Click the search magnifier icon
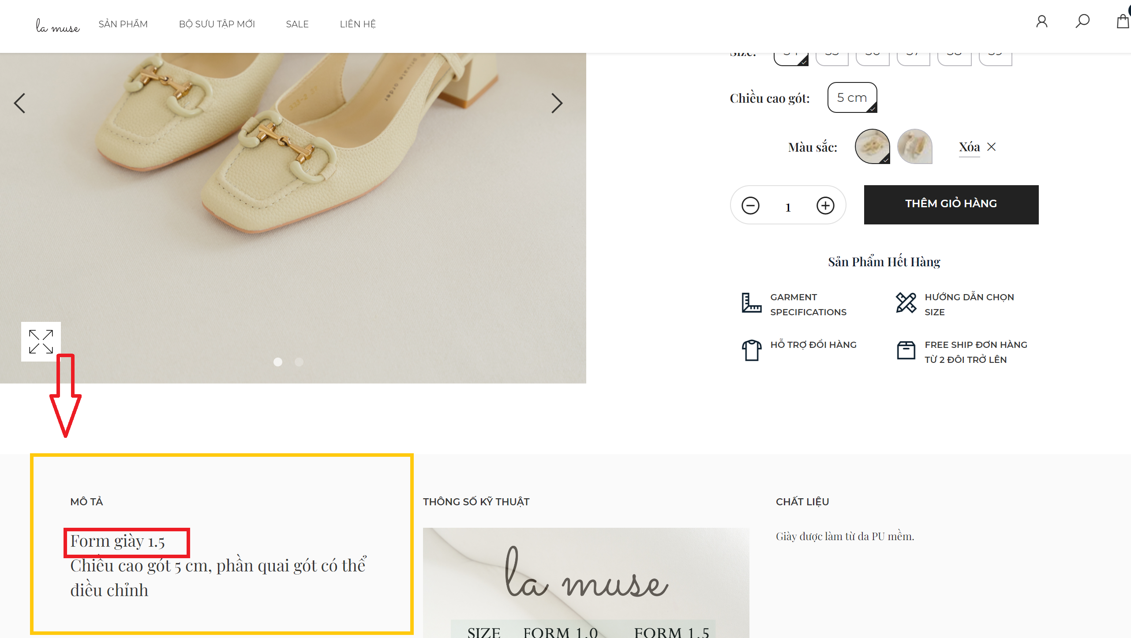This screenshot has width=1131, height=638. (x=1082, y=21)
